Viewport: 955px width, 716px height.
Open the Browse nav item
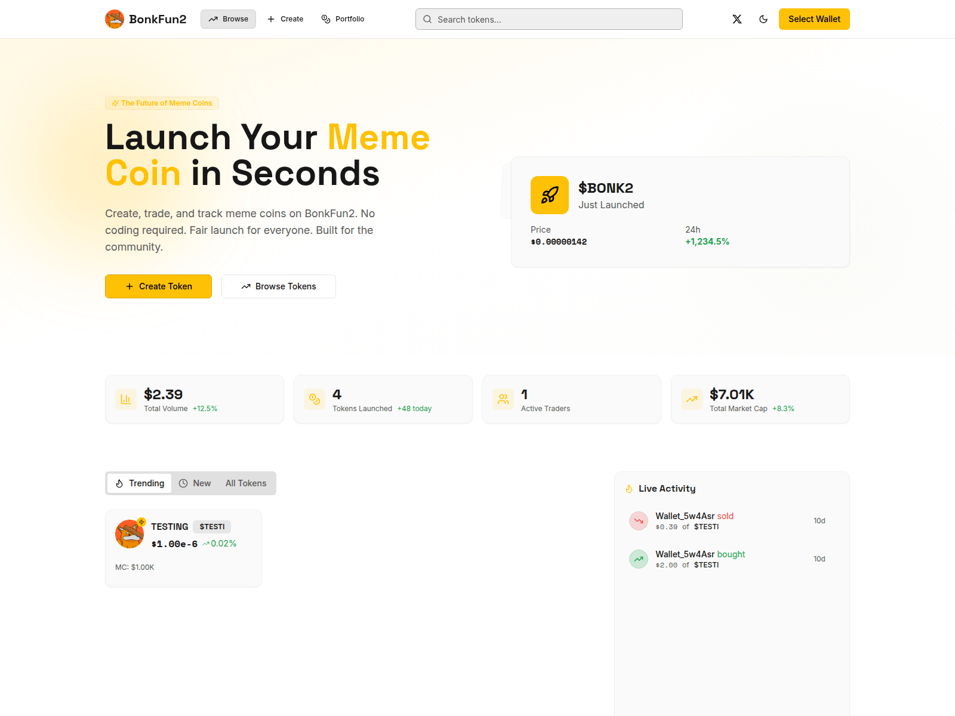tap(228, 19)
